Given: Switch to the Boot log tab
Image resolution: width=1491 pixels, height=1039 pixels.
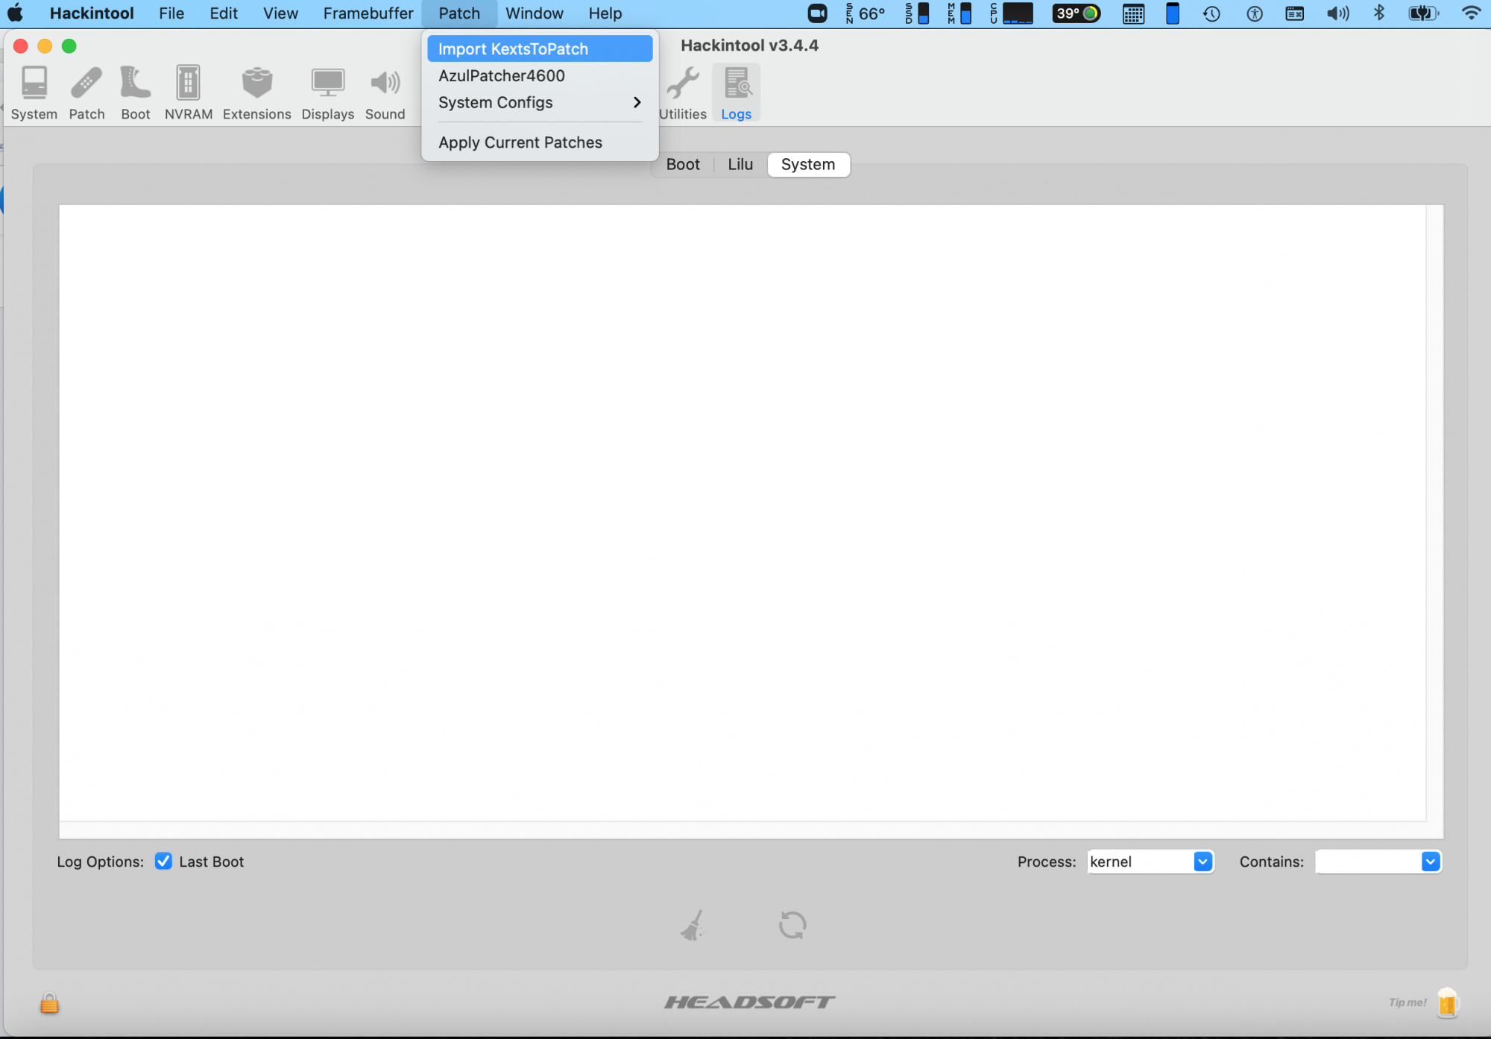Looking at the screenshot, I should (682, 164).
